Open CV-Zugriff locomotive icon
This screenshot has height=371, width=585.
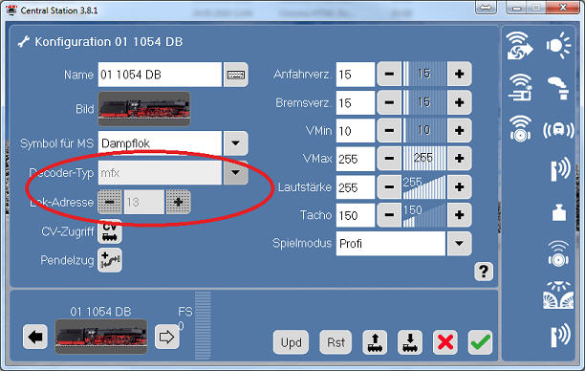click(110, 231)
